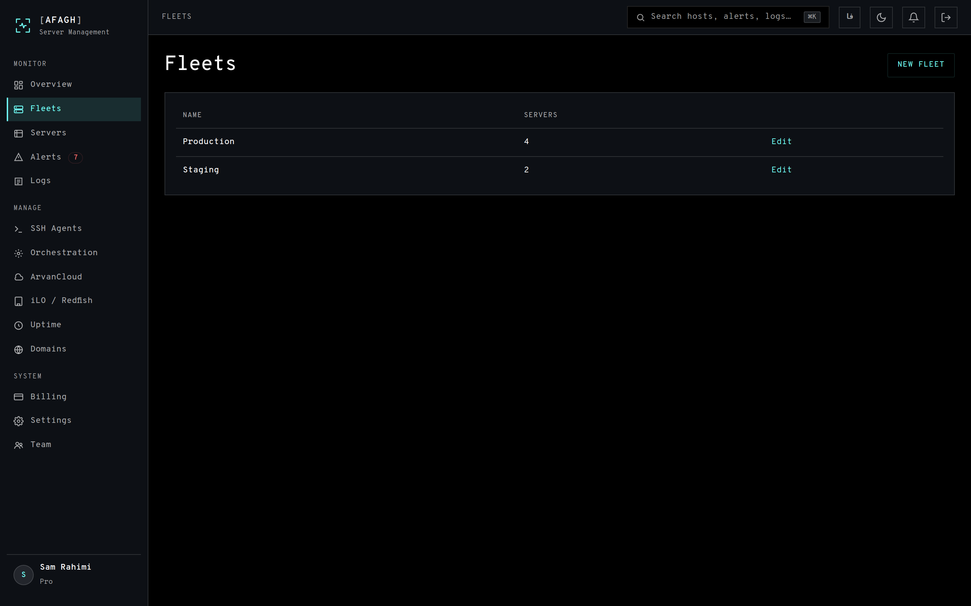
Task: Click the SERVERS column header
Action: pos(540,115)
